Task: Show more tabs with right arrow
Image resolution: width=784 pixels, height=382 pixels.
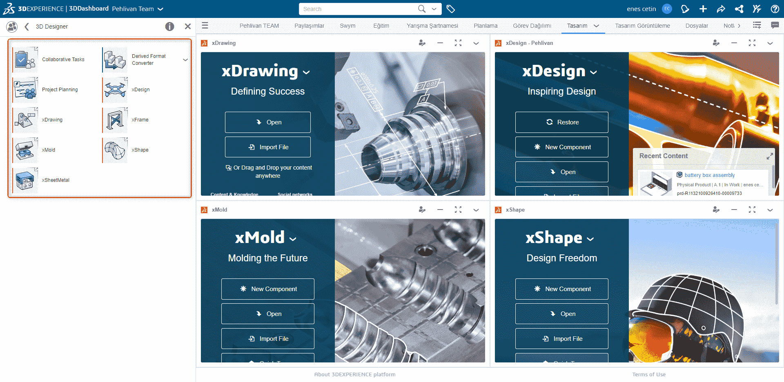Action: 739,26
